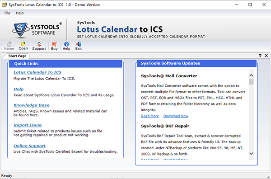Click the Support toolbar icon
Screen dimensions: 271x179
pos(39,46)
